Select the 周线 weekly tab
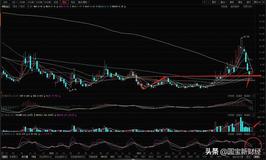This screenshot has height=160, width=266. [64, 2]
